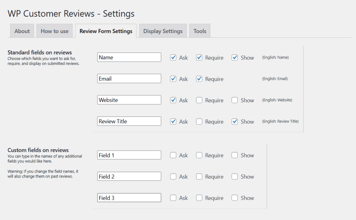
Task: Click the 'here' hyperlink in custom fields description
Action: (47, 160)
